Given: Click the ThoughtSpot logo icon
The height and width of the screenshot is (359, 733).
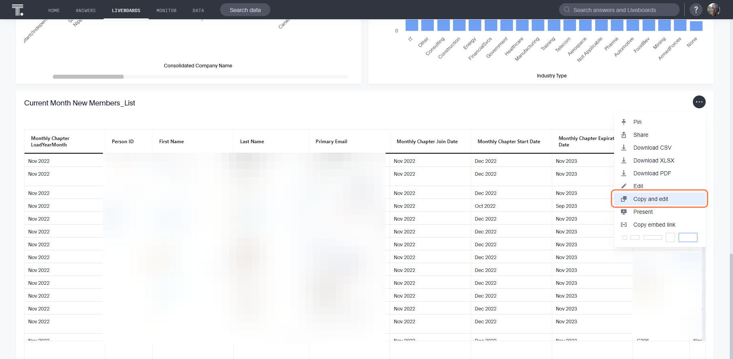Looking at the screenshot, I should (x=18, y=10).
